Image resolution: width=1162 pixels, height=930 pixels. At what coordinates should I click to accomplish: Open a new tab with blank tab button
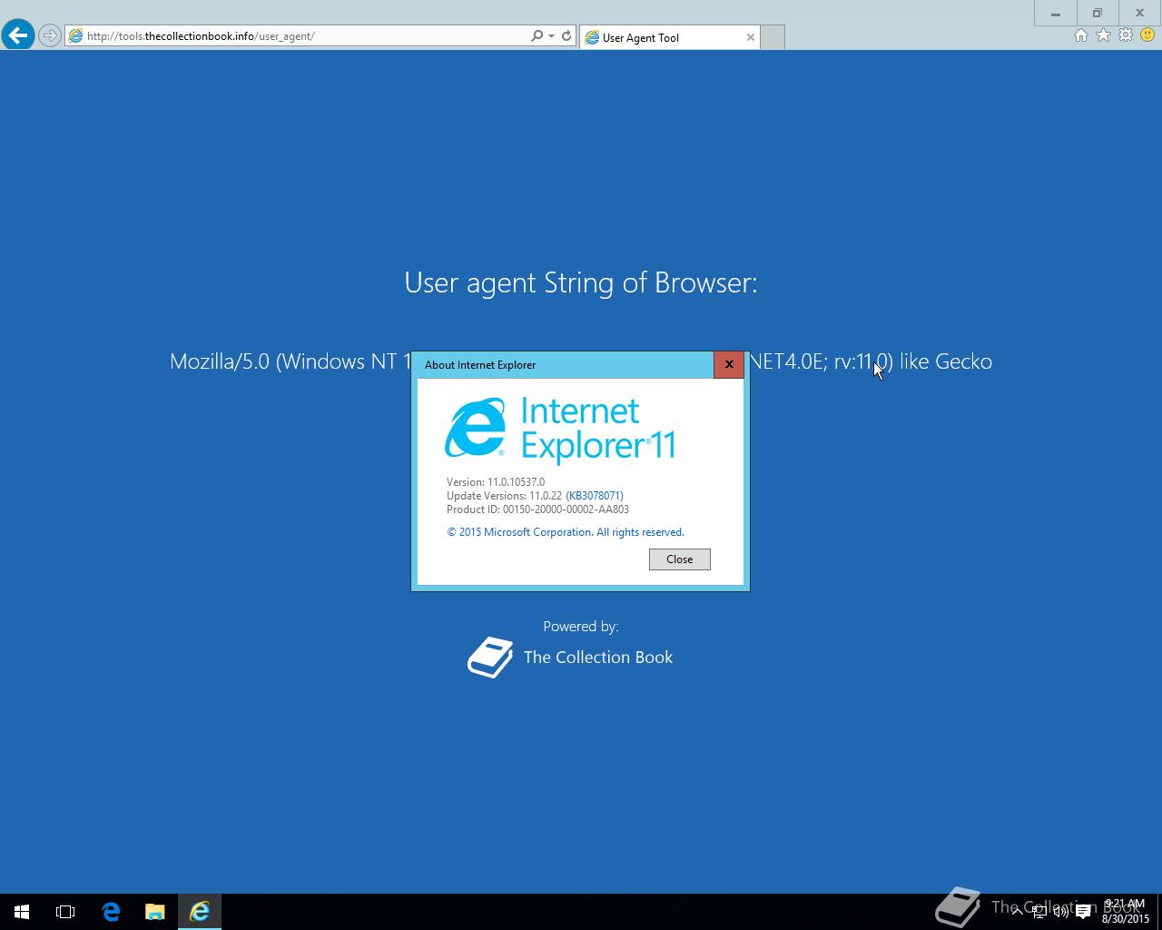772,37
